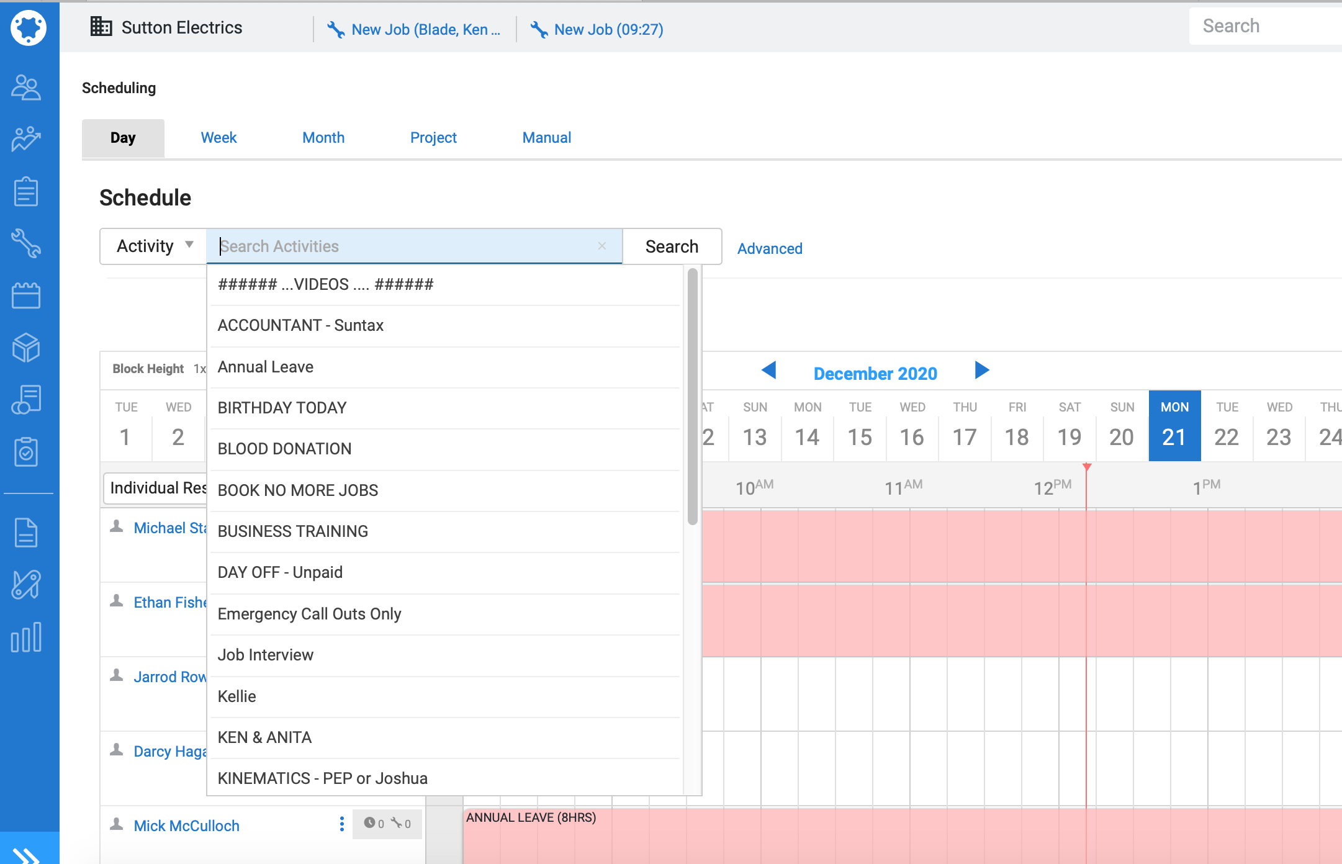Open the Activity filter dropdown
The image size is (1342, 864).
tap(154, 246)
